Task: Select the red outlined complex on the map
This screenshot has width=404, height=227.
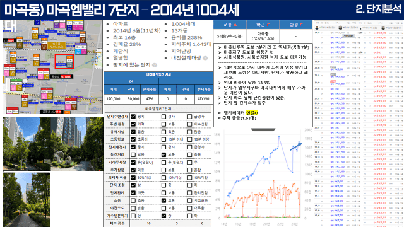Action: point(64,62)
